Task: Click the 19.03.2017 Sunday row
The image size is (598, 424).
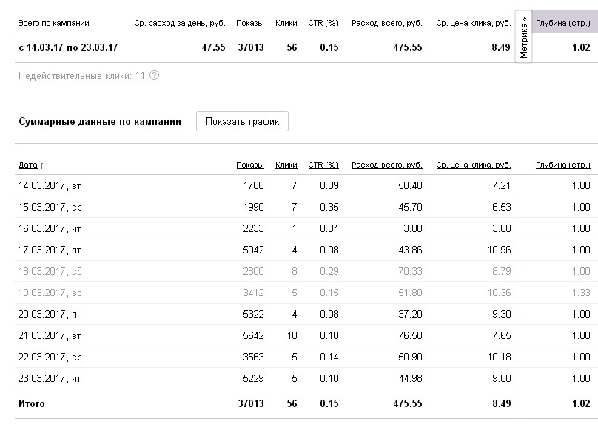Action: point(50,294)
